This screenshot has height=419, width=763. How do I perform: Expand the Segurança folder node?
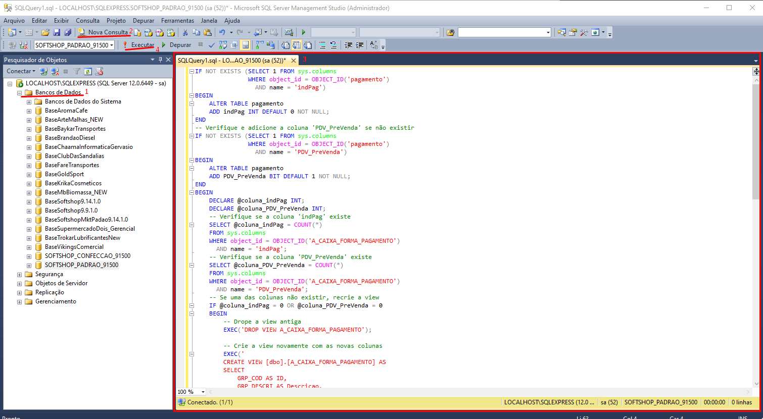(20, 274)
